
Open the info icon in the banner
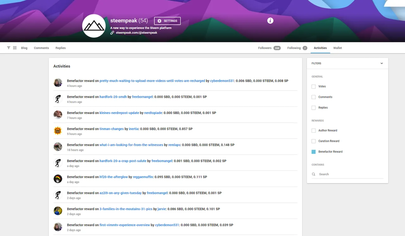point(270,21)
